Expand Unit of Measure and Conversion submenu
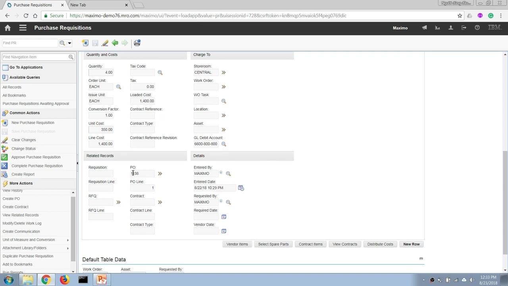Viewport: 508px width, 286px height. pyautogui.click(x=68, y=240)
